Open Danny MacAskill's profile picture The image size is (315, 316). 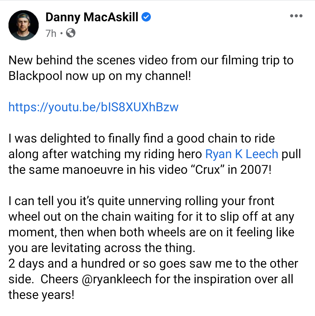(24, 25)
